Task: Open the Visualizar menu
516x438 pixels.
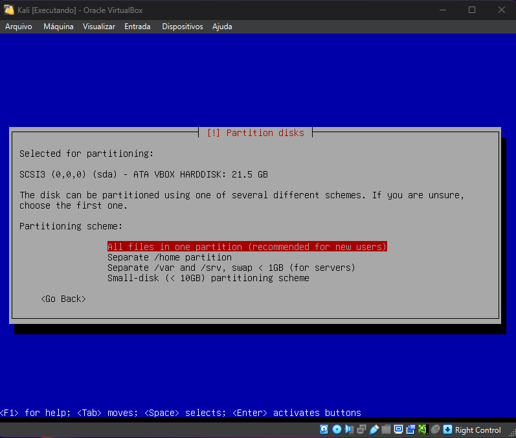Action: [99, 27]
